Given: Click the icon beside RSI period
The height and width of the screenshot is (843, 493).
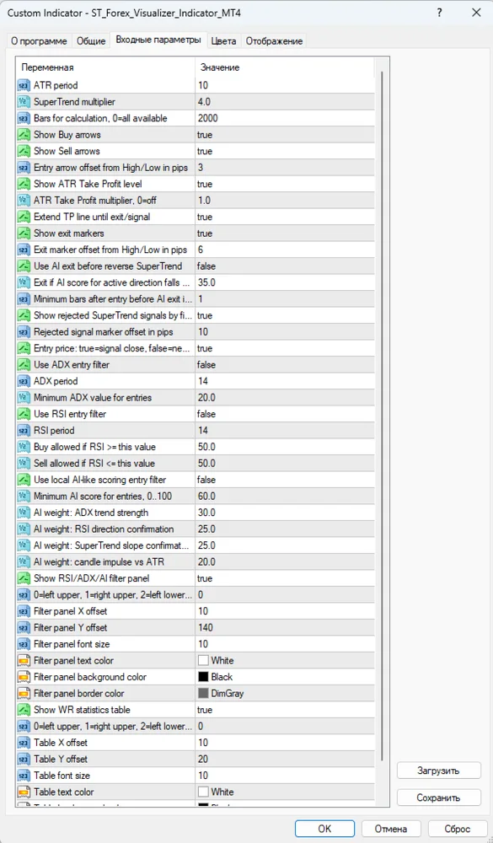Looking at the screenshot, I should coord(24,431).
